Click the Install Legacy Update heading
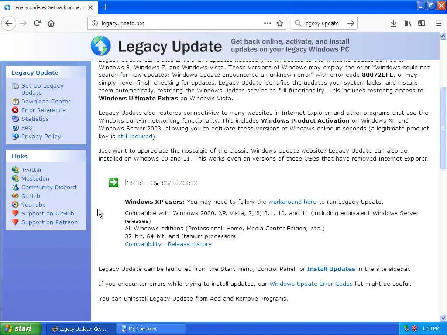447x335 pixels. click(x=161, y=182)
